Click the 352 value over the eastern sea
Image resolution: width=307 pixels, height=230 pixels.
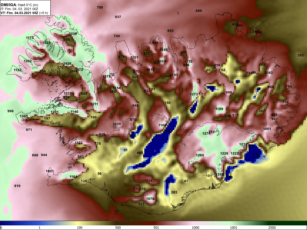[301, 55]
